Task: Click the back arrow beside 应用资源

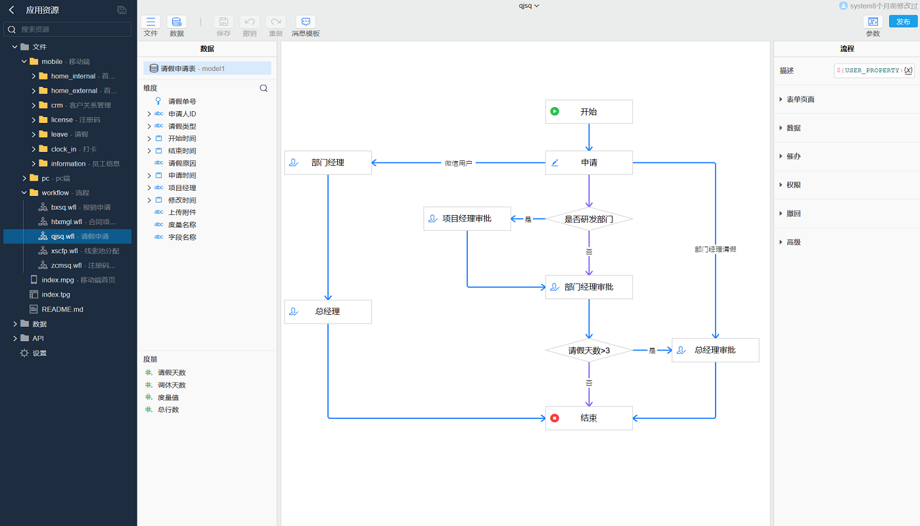Action: 11,10
